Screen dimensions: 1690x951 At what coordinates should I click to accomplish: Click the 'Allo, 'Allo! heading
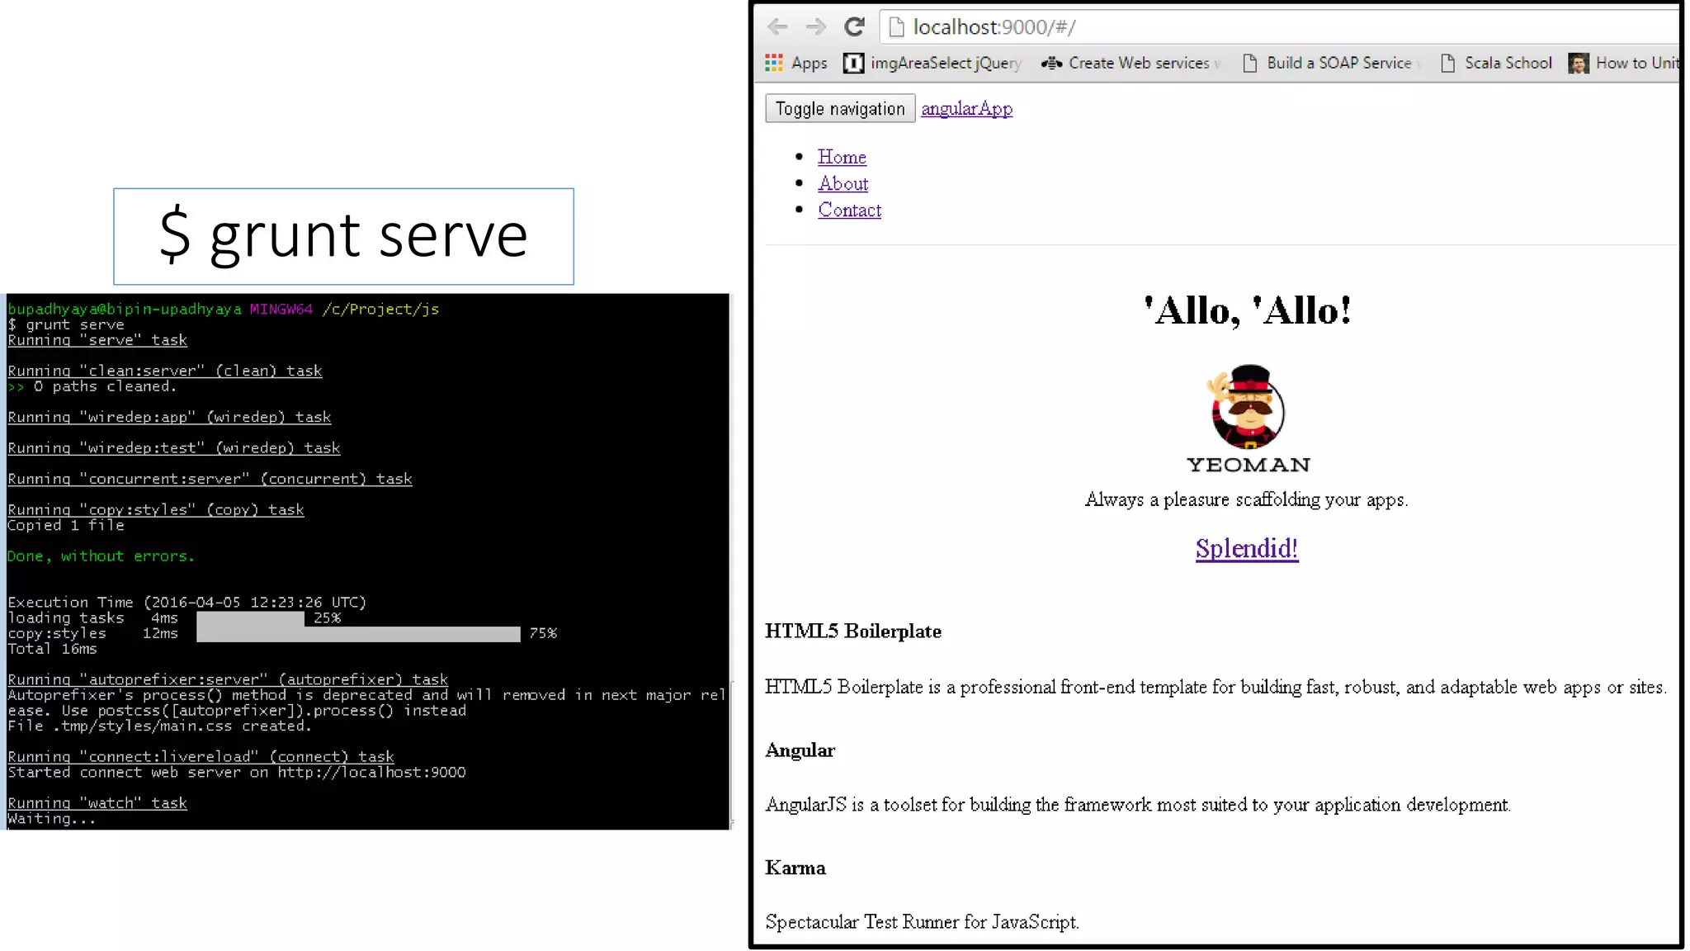coord(1248,310)
